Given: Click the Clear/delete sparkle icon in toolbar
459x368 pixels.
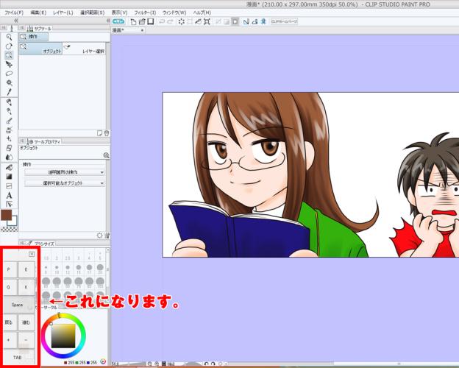Looking at the screenshot, I should pos(182,21).
